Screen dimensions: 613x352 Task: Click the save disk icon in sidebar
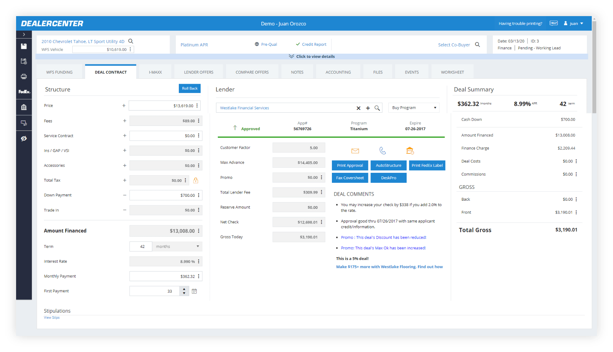[x=24, y=46]
